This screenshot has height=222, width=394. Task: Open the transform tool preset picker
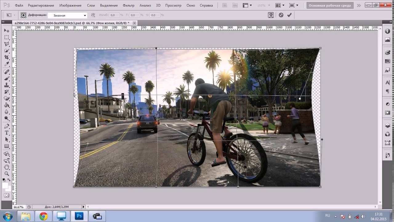pyautogui.click(x=10, y=15)
